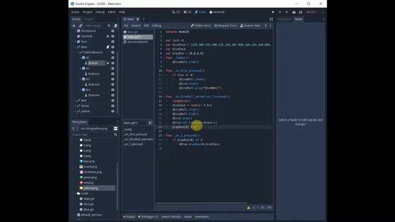Toggle alphabetical sorting of the methods list
This screenshot has height=222, width=395.
point(151,123)
